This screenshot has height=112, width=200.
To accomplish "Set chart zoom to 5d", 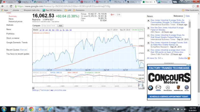I will click(43, 30).
